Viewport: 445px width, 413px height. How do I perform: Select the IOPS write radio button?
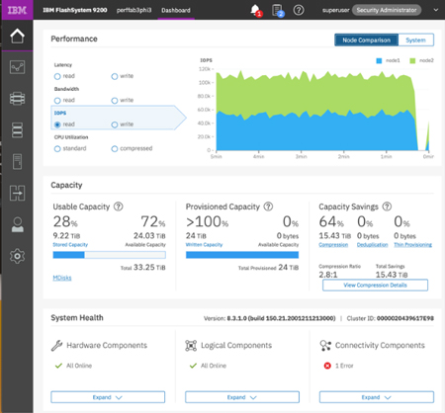(115, 124)
